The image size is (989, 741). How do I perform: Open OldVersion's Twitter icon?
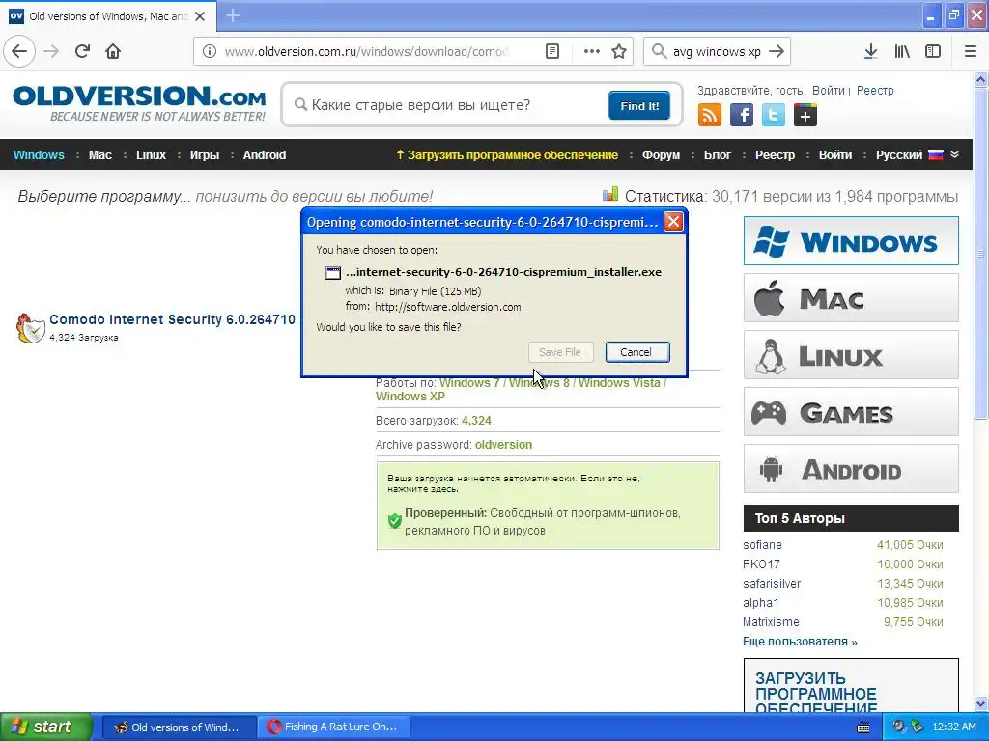pos(774,116)
